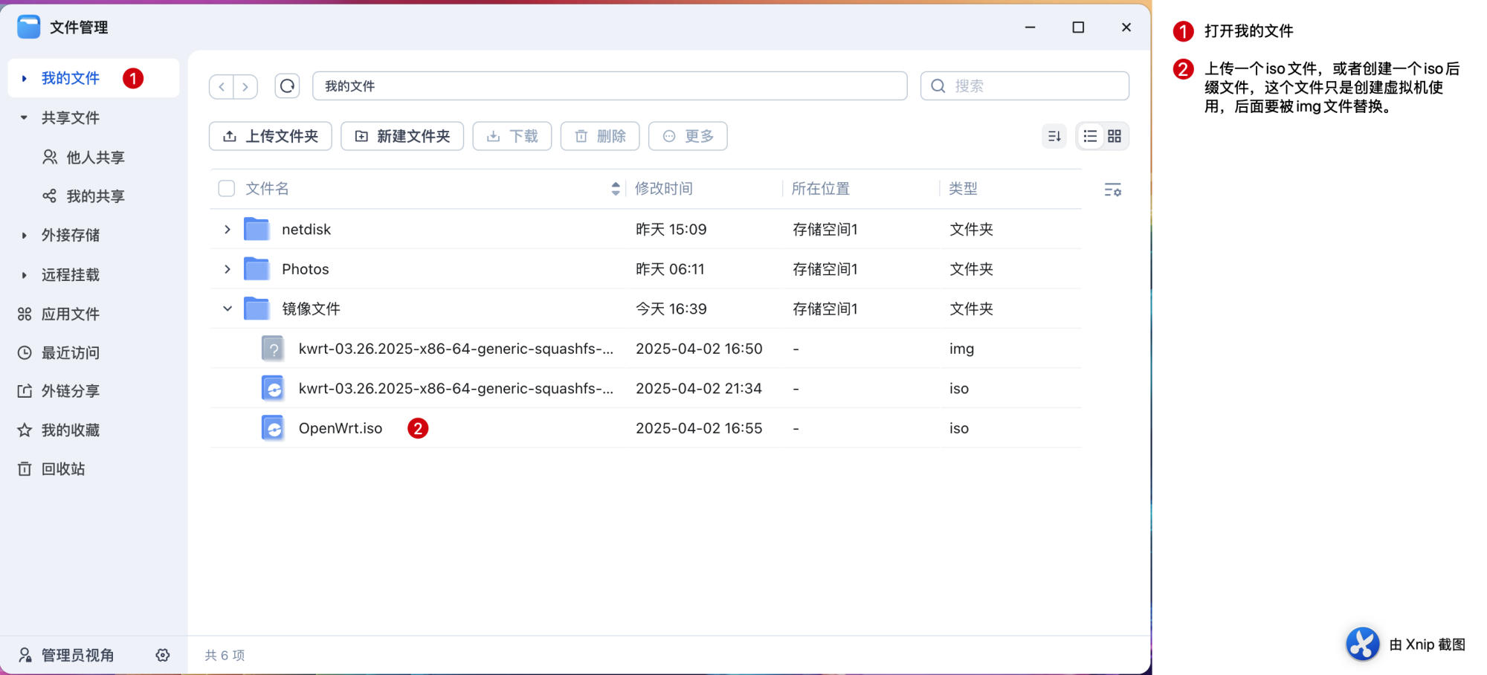Open settings gear next to 管理员视角

point(163,655)
